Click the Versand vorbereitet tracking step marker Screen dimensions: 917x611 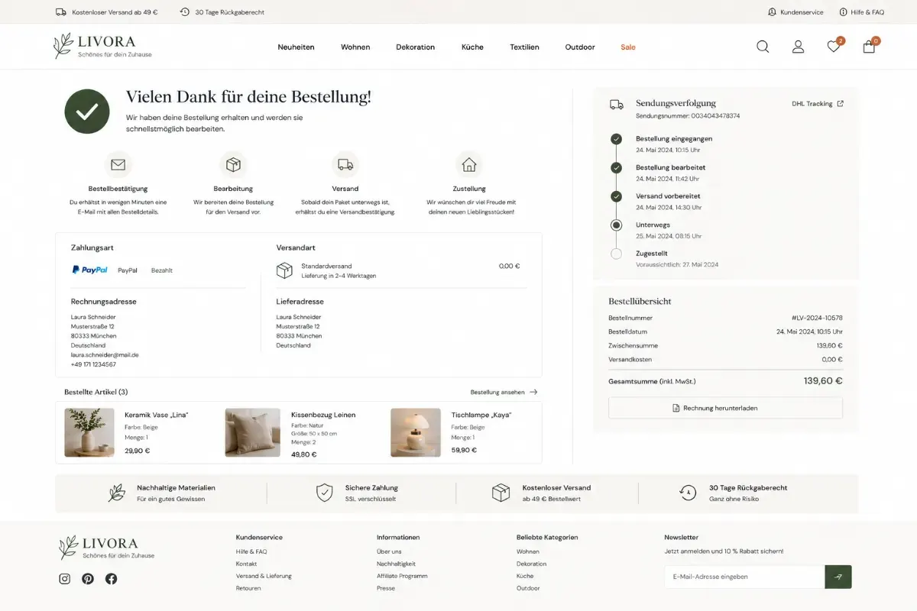coord(616,196)
